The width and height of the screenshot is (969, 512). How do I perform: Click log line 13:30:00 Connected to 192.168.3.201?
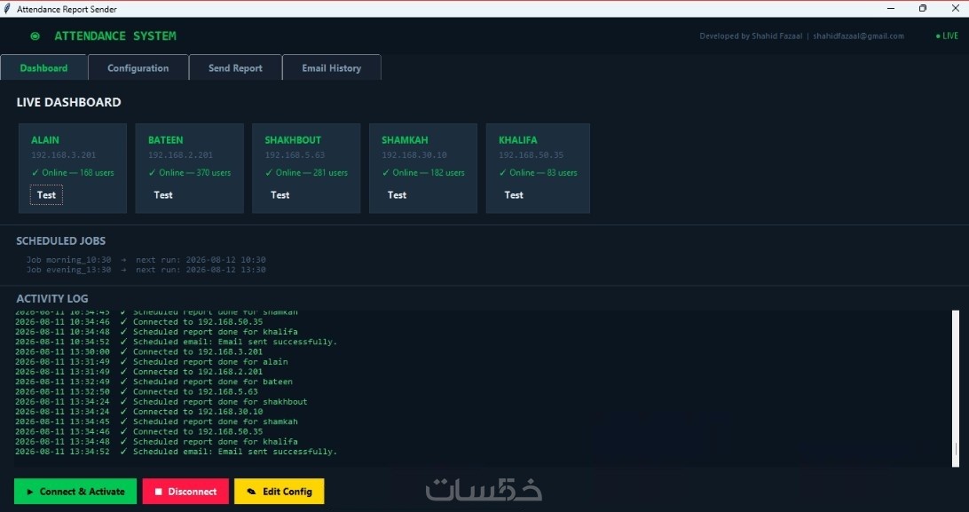[139, 352]
